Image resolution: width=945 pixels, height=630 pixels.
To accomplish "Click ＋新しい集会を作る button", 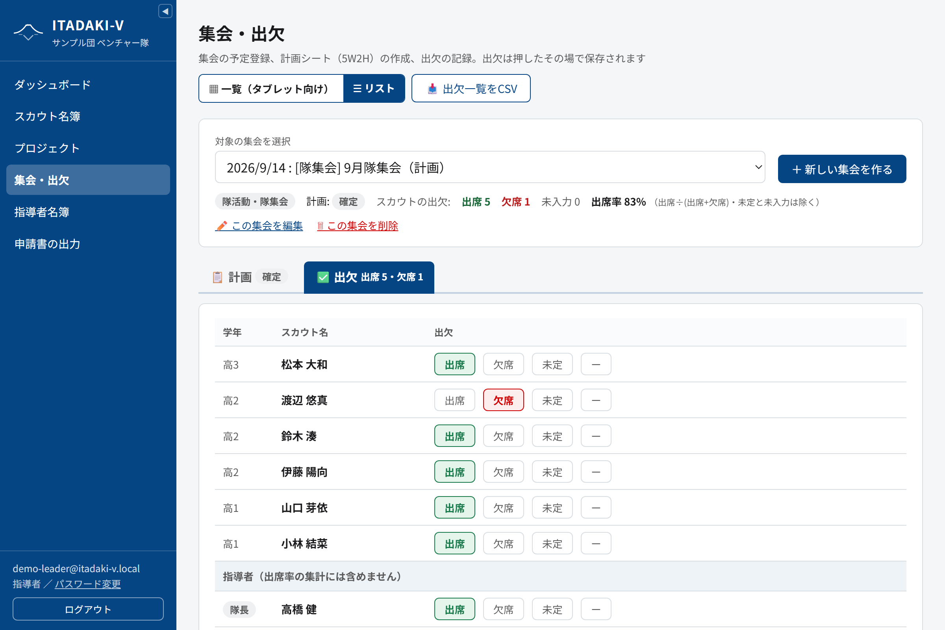I will click(842, 169).
